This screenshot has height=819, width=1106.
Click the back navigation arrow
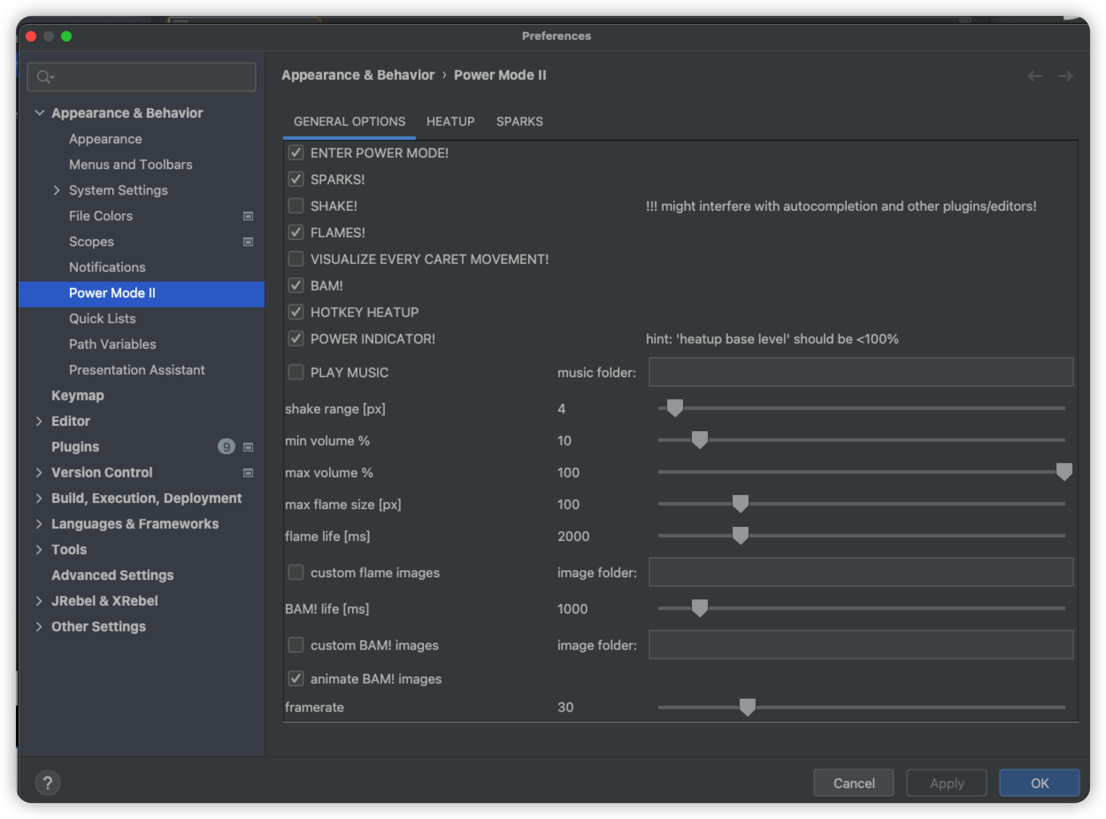tap(1034, 76)
